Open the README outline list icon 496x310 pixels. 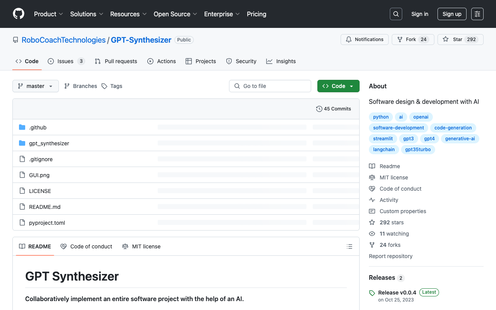pyautogui.click(x=350, y=246)
